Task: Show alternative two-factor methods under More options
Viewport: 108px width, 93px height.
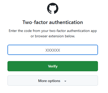Action: (x=53, y=80)
